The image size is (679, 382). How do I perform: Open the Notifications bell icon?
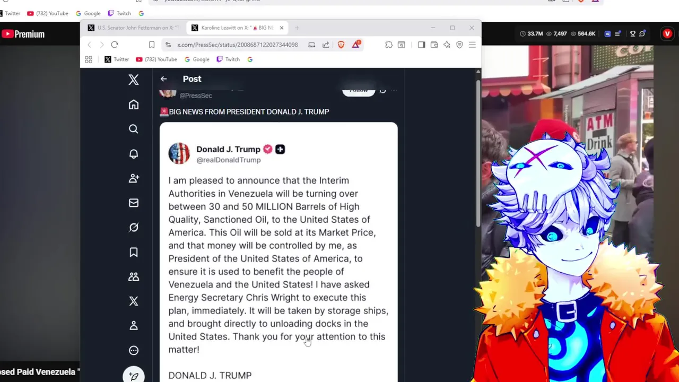click(134, 154)
